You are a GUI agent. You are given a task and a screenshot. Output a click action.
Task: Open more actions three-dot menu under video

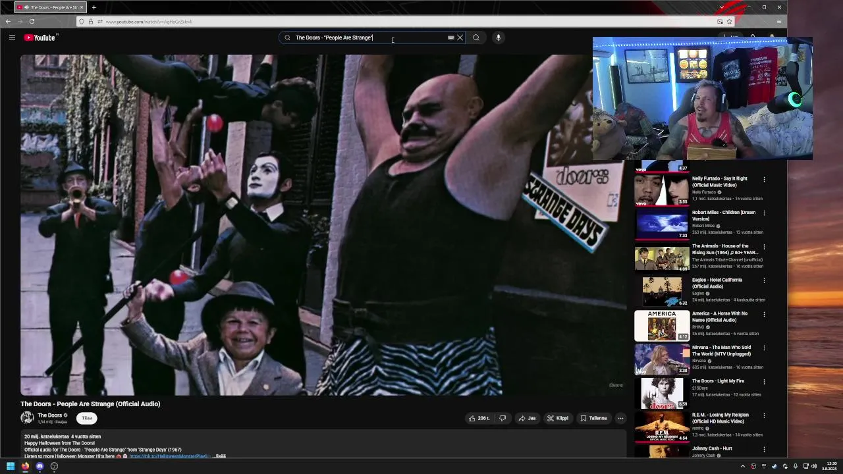620,418
